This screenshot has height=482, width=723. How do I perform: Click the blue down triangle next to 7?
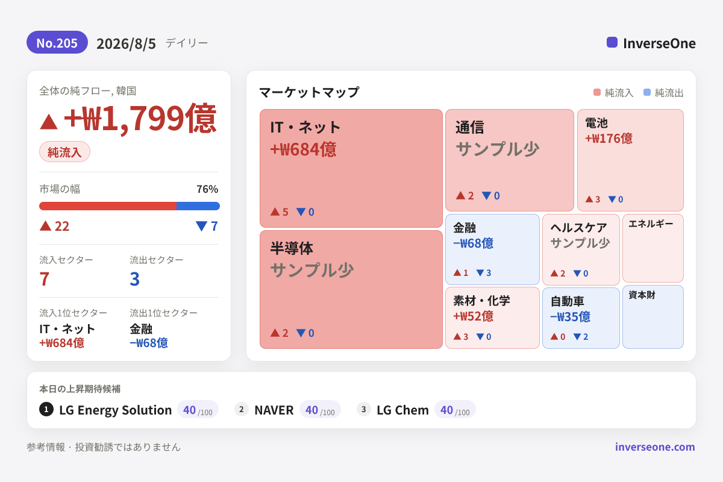pos(201,226)
